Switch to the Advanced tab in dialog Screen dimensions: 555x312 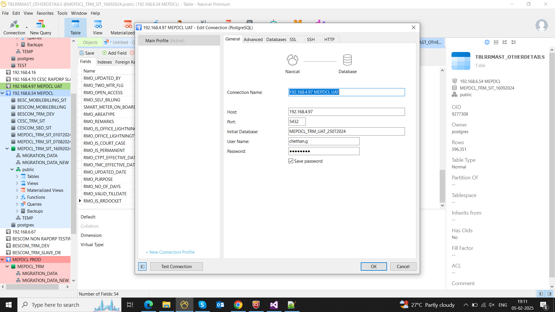click(253, 40)
